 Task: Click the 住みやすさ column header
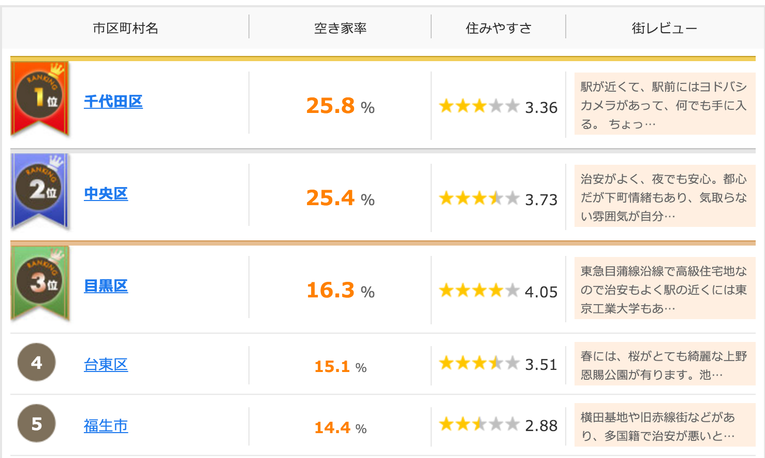[498, 28]
